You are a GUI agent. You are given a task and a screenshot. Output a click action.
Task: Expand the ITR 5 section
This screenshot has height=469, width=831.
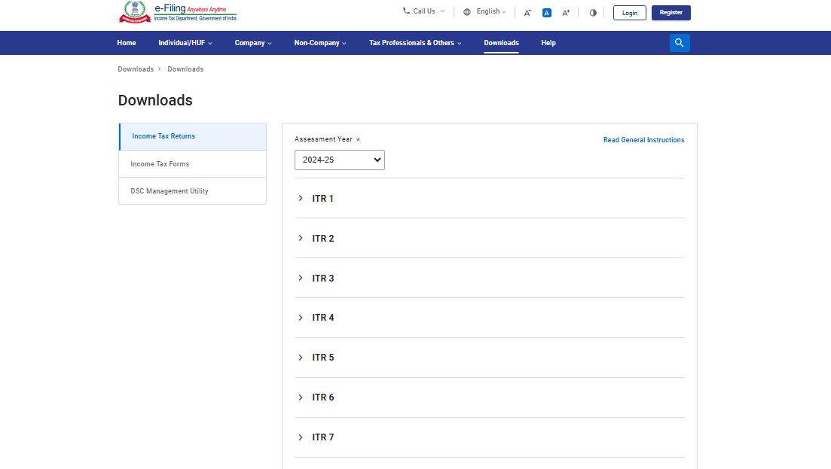(x=322, y=358)
